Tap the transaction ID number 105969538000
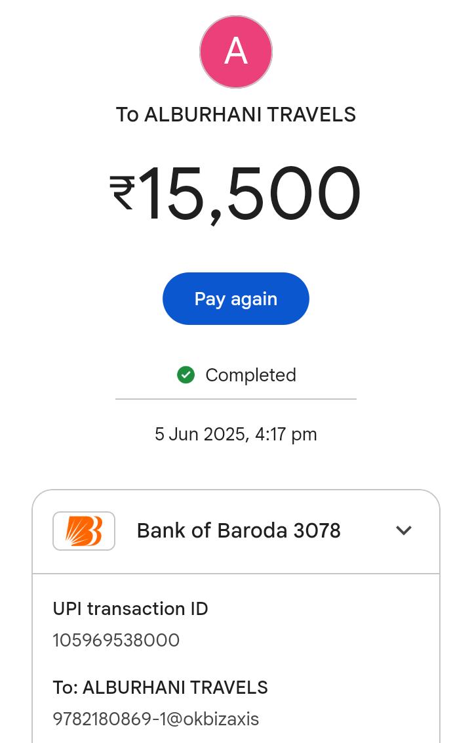 [x=116, y=641]
